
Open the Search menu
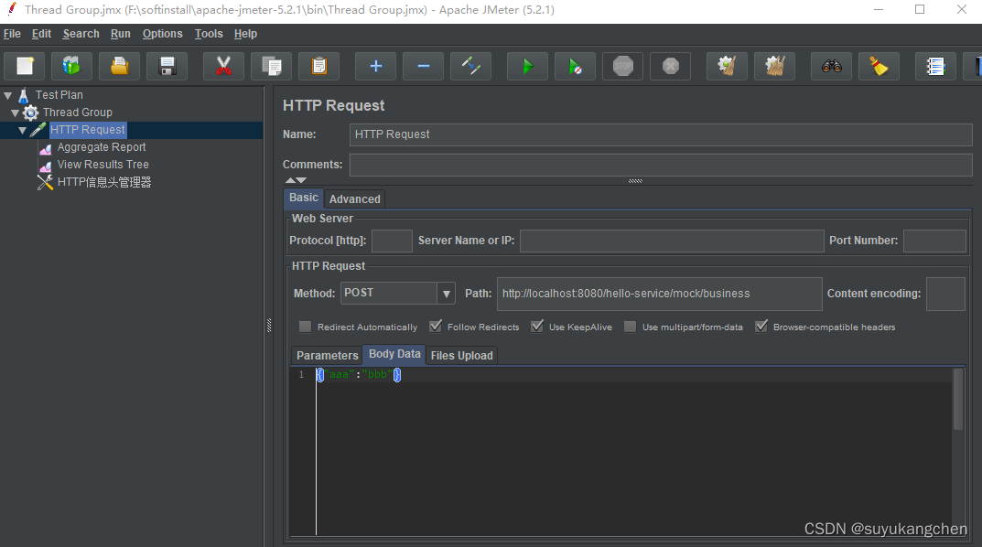pos(81,34)
